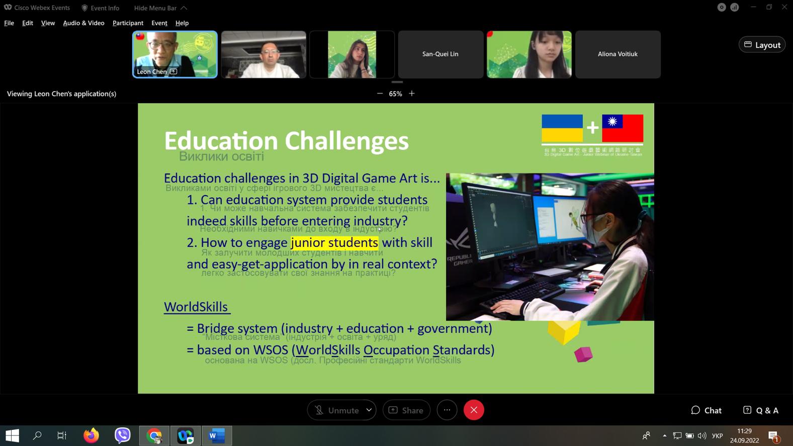Image resolution: width=793 pixels, height=446 pixels.
Task: Open the Participant menu
Action: (128, 23)
